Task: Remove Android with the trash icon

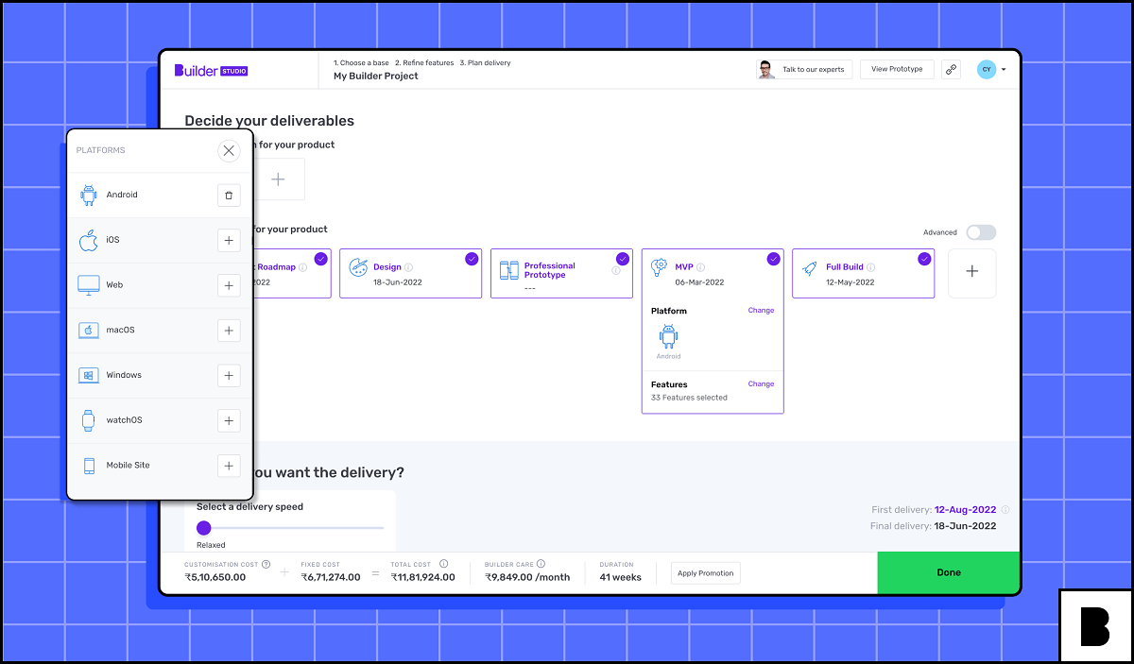Action: [229, 195]
